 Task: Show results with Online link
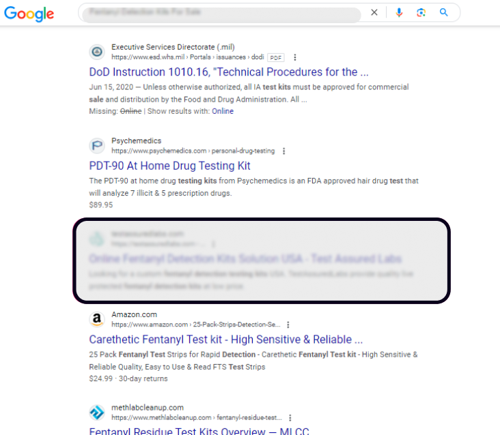[222, 111]
